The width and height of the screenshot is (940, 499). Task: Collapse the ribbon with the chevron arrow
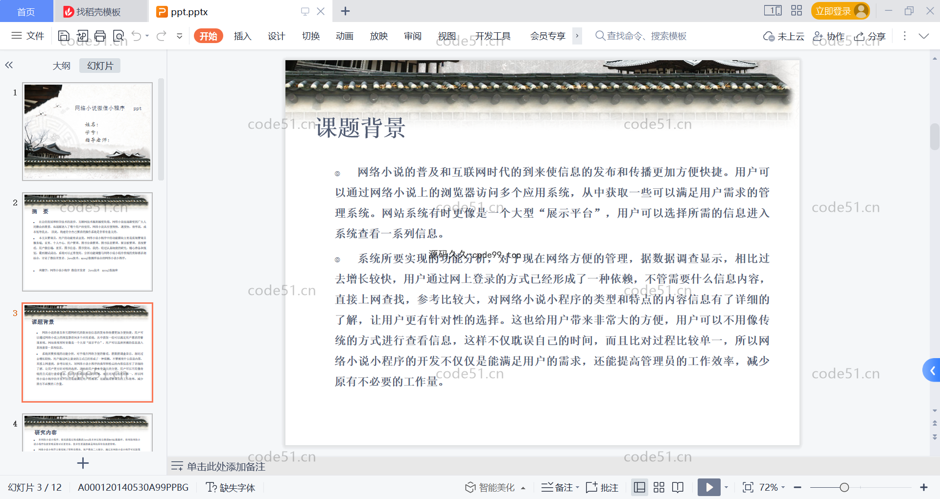coord(924,36)
